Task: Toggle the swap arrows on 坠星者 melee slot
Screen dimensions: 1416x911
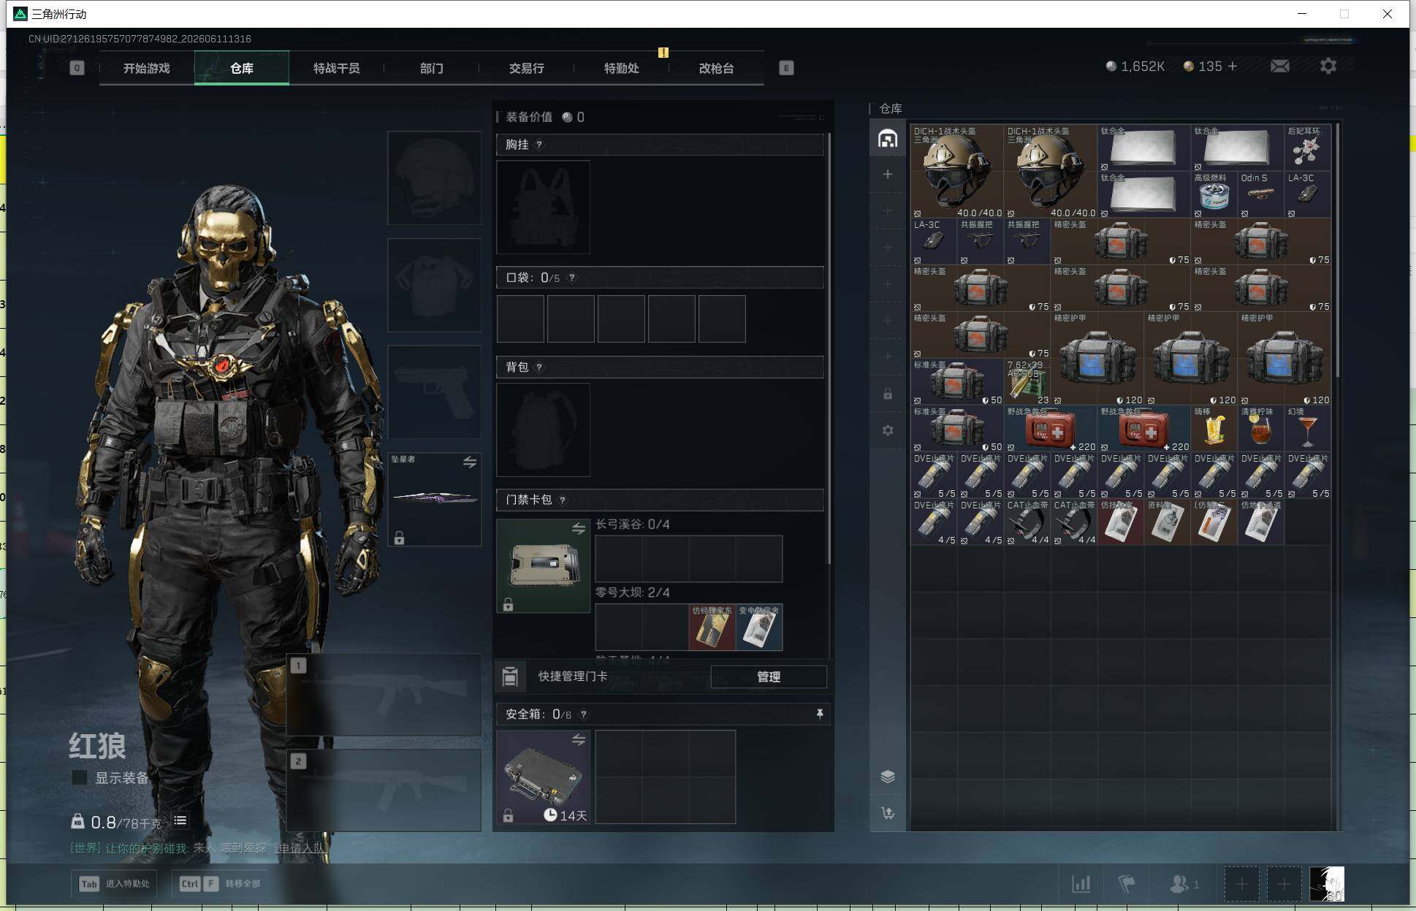Action: [x=469, y=462]
